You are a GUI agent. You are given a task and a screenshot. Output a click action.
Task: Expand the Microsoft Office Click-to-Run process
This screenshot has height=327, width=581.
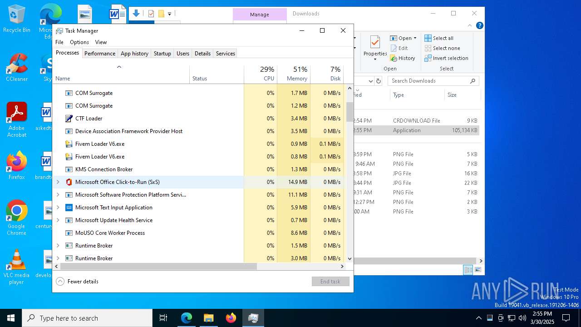(58, 182)
